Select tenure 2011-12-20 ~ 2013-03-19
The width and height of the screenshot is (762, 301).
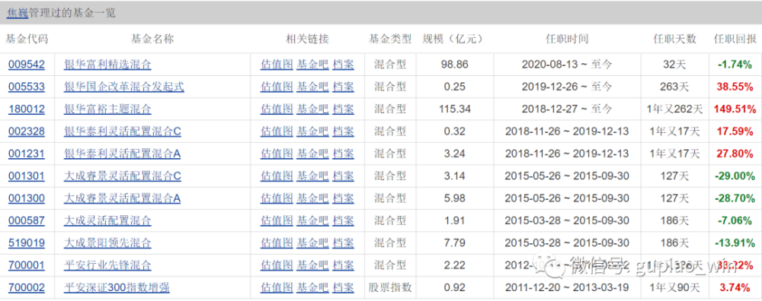point(567,288)
